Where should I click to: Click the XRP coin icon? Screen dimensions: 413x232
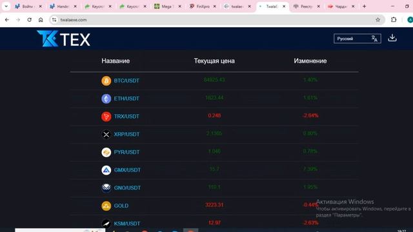(106, 135)
